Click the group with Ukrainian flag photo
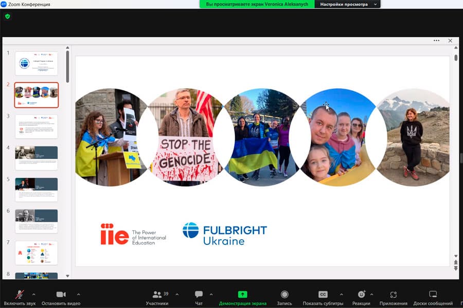This screenshot has width=463, height=308. point(262,138)
